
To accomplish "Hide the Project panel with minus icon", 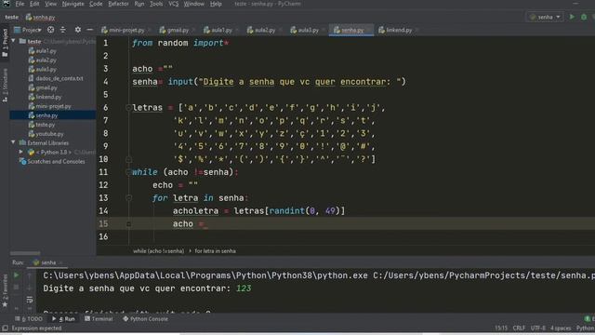I will pyautogui.click(x=89, y=30).
